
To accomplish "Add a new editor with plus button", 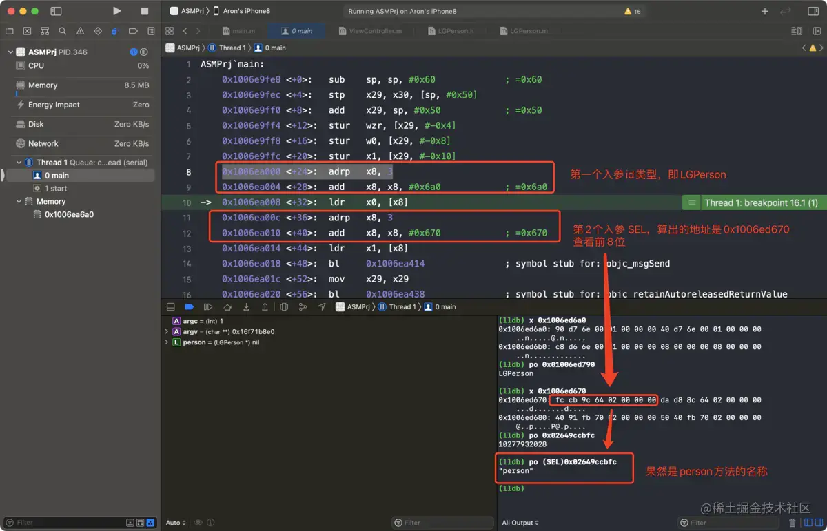I will pyautogui.click(x=765, y=12).
